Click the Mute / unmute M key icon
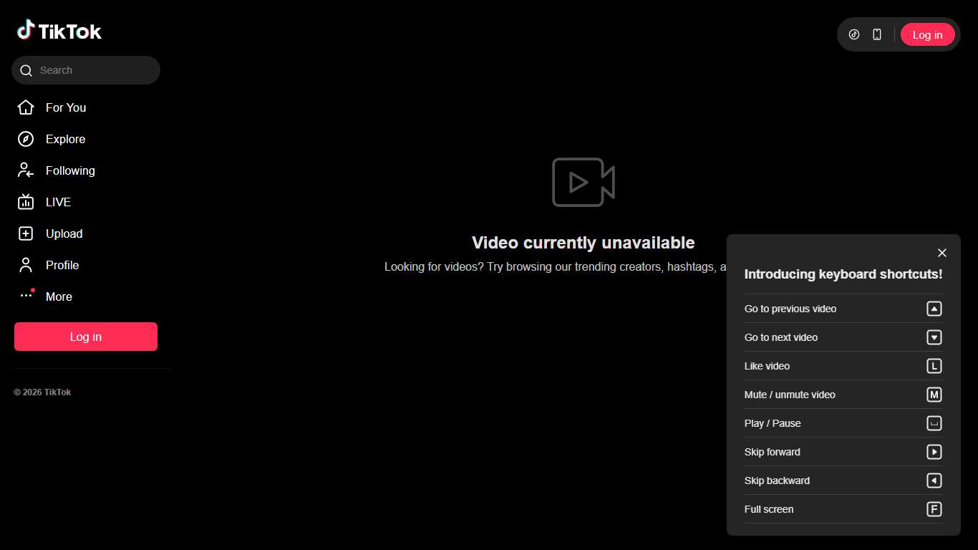This screenshot has height=550, width=978. point(934,395)
